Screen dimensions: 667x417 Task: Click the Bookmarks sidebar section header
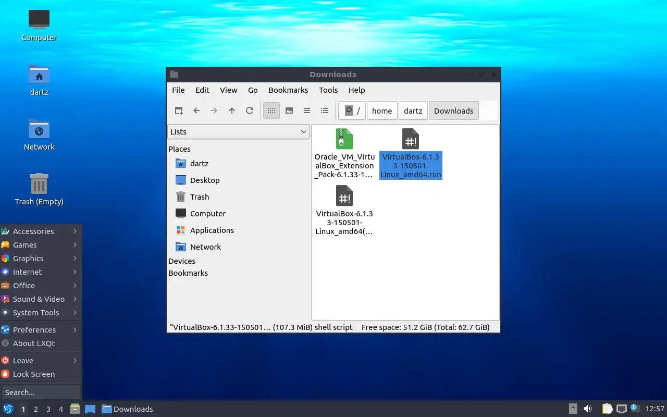pos(188,273)
